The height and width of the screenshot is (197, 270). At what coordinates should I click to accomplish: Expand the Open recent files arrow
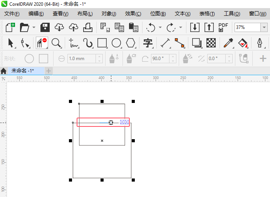pos(34,27)
